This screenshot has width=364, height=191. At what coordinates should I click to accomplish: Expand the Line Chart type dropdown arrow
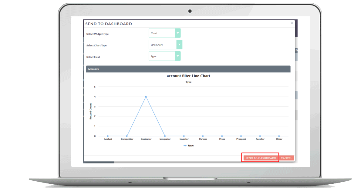pos(180,45)
